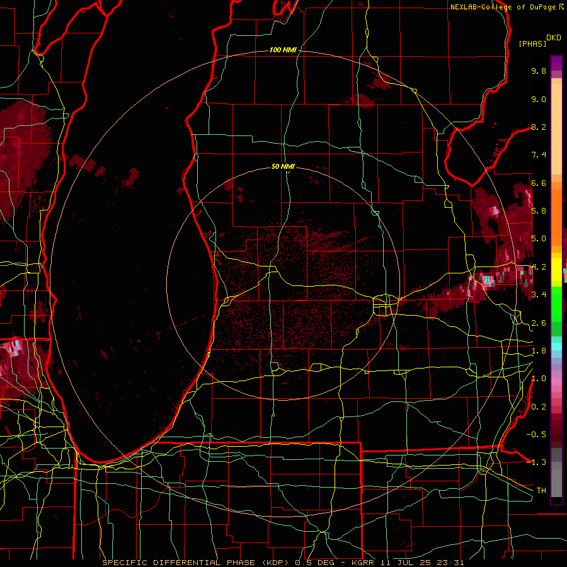Click the "[PHAS]" label above the color bar
This screenshot has width=567, height=567.
pos(532,43)
